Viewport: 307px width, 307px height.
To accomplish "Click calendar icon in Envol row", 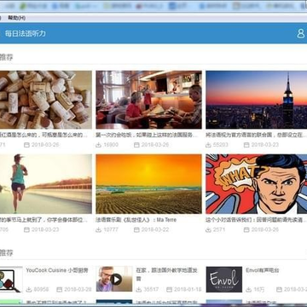I will click(x=279, y=289).
